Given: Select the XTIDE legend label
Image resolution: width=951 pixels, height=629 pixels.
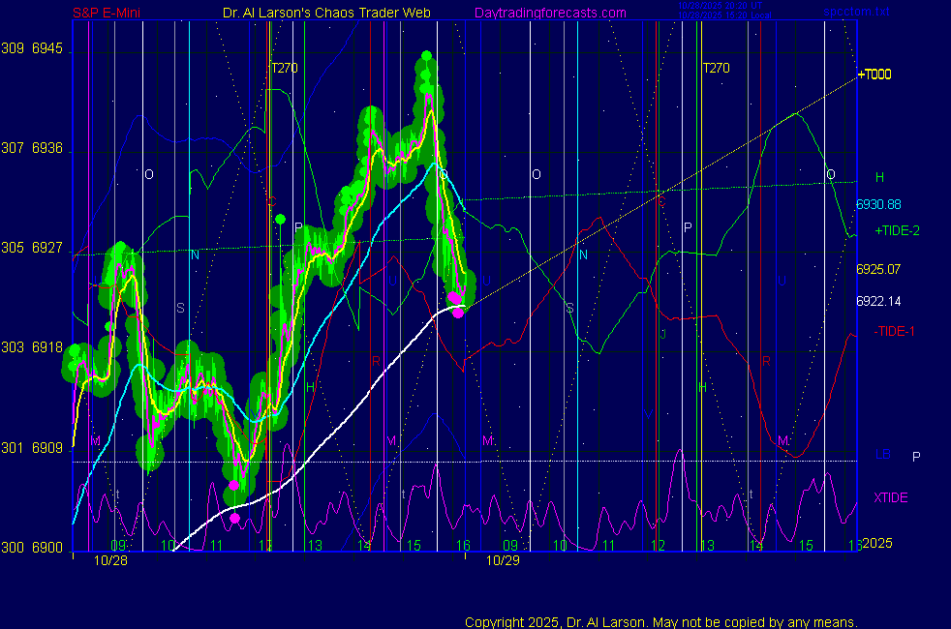Looking at the screenshot, I should 890,497.
